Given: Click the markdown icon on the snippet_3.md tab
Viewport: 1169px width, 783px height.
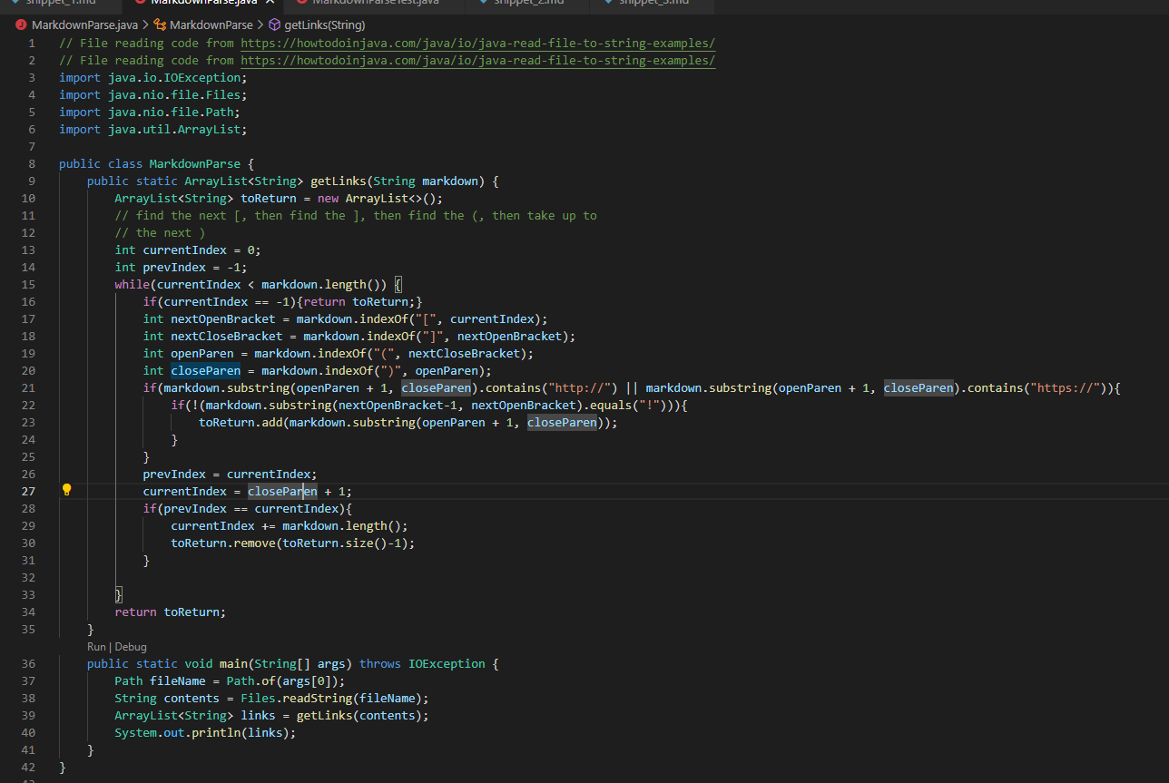Looking at the screenshot, I should [606, 3].
